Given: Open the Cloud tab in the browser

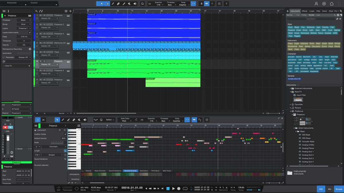Looking at the screenshot, I should coord(325,11).
